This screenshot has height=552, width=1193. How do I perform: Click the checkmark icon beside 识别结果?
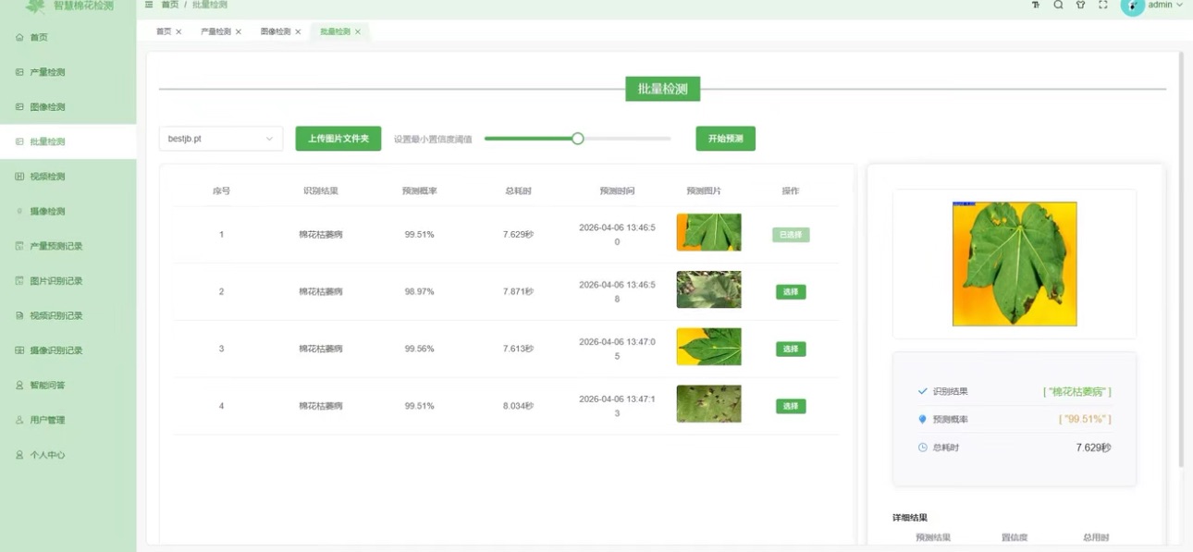point(922,392)
